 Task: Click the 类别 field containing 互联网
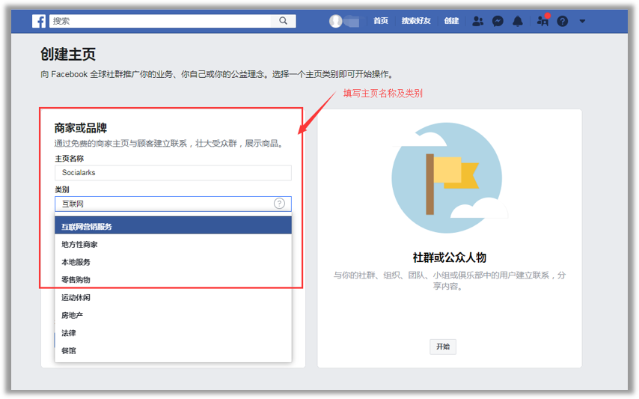[173, 204]
